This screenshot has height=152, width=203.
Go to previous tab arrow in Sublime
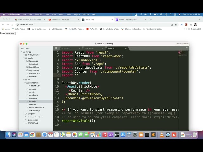click(x=55, y=48)
